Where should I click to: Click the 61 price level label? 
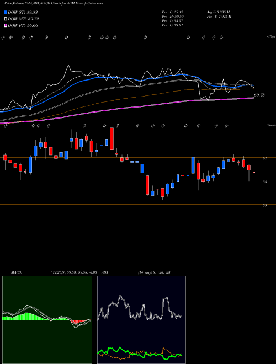coord(264,158)
